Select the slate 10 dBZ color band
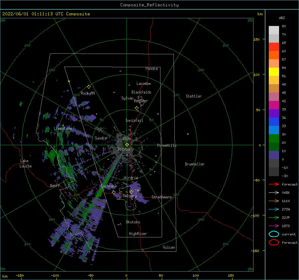The image size is (299, 280). click(274, 155)
